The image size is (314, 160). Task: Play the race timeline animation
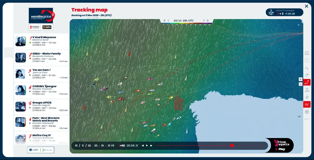pos(147,146)
